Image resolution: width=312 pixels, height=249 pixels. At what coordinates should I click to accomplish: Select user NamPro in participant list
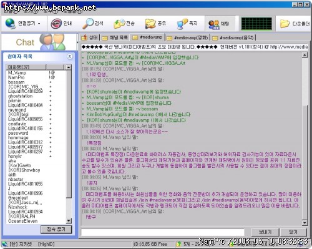click(16, 77)
